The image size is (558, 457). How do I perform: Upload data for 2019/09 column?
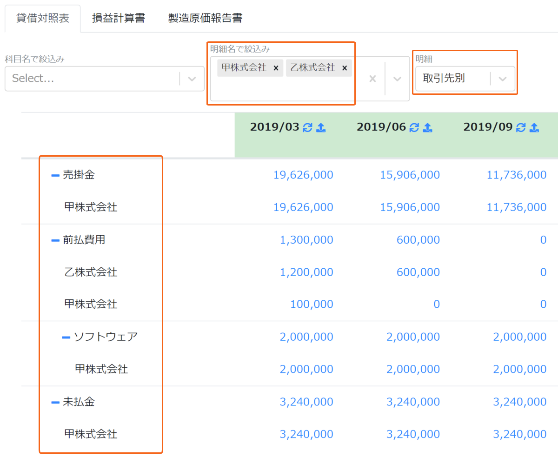534,127
